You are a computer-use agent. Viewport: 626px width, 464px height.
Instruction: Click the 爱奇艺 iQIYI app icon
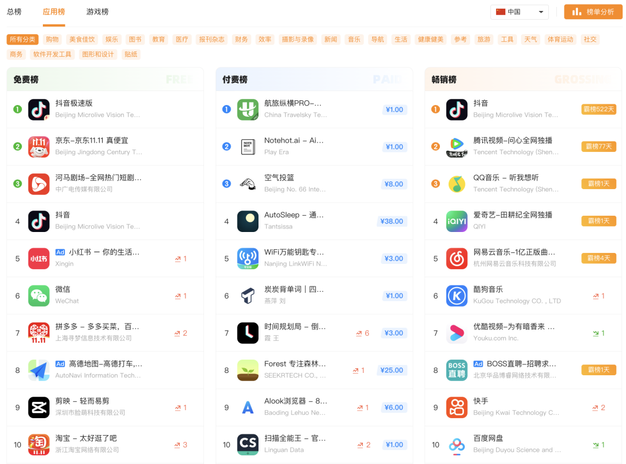tap(457, 221)
